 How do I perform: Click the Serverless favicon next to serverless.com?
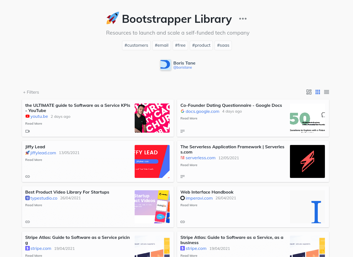(183, 158)
